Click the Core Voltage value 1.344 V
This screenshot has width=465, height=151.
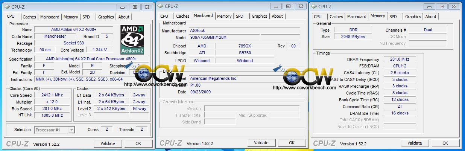point(99,50)
